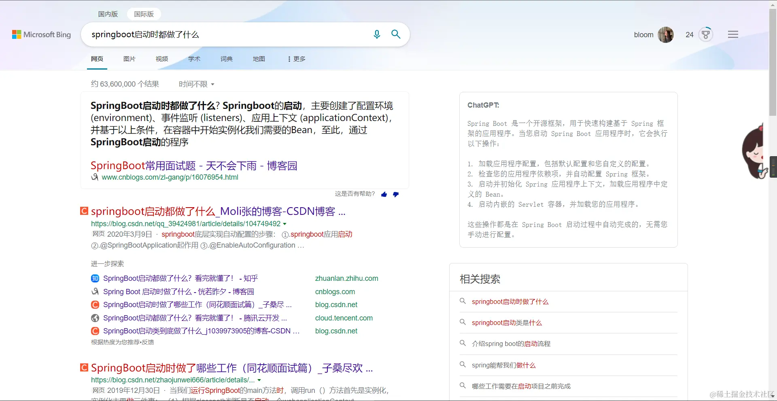Search related spring能帮我们做什么

503,365
